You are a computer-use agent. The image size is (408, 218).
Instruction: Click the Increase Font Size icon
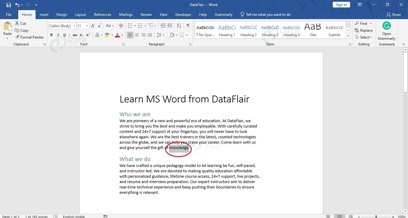tap(93, 26)
